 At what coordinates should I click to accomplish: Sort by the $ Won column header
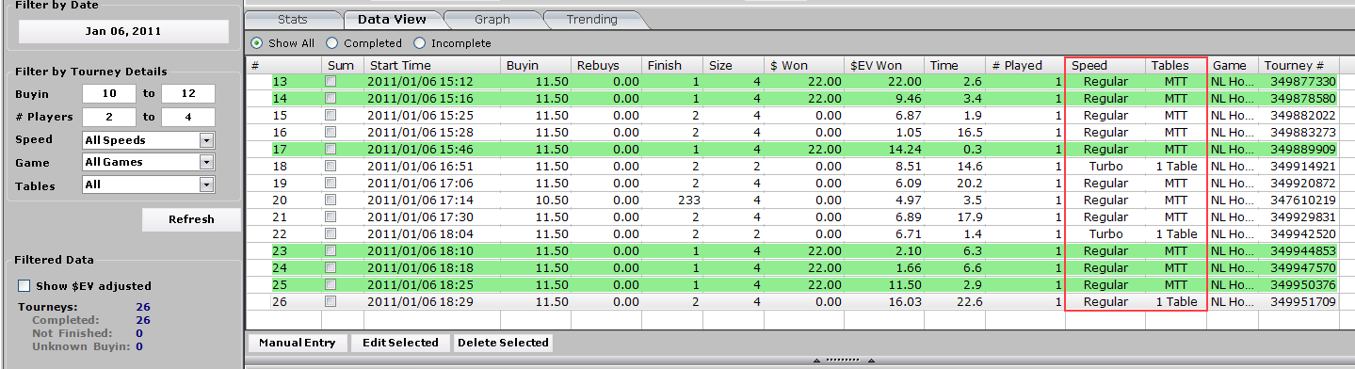804,66
